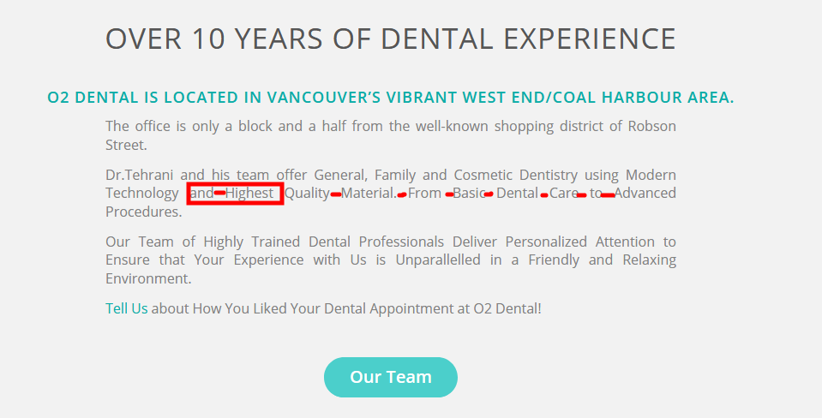Image resolution: width=822 pixels, height=418 pixels.
Task: Click the word Street in first paragraph
Action: [124, 145]
